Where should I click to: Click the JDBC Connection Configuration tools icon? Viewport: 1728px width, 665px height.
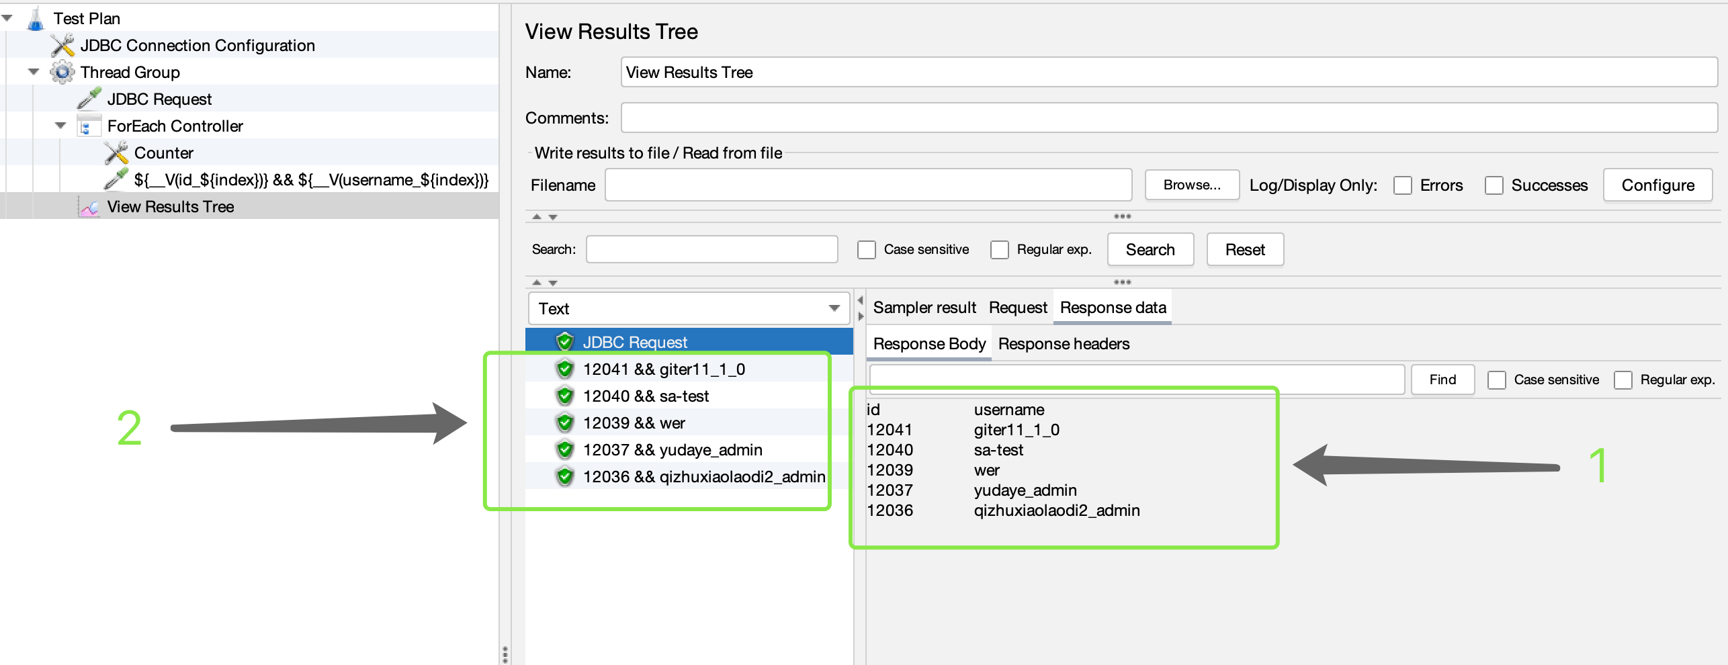62,46
